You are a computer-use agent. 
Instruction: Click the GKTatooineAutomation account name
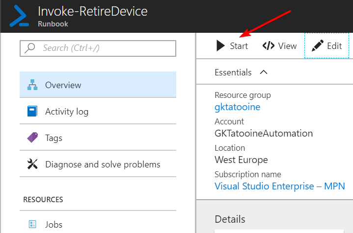(264, 133)
